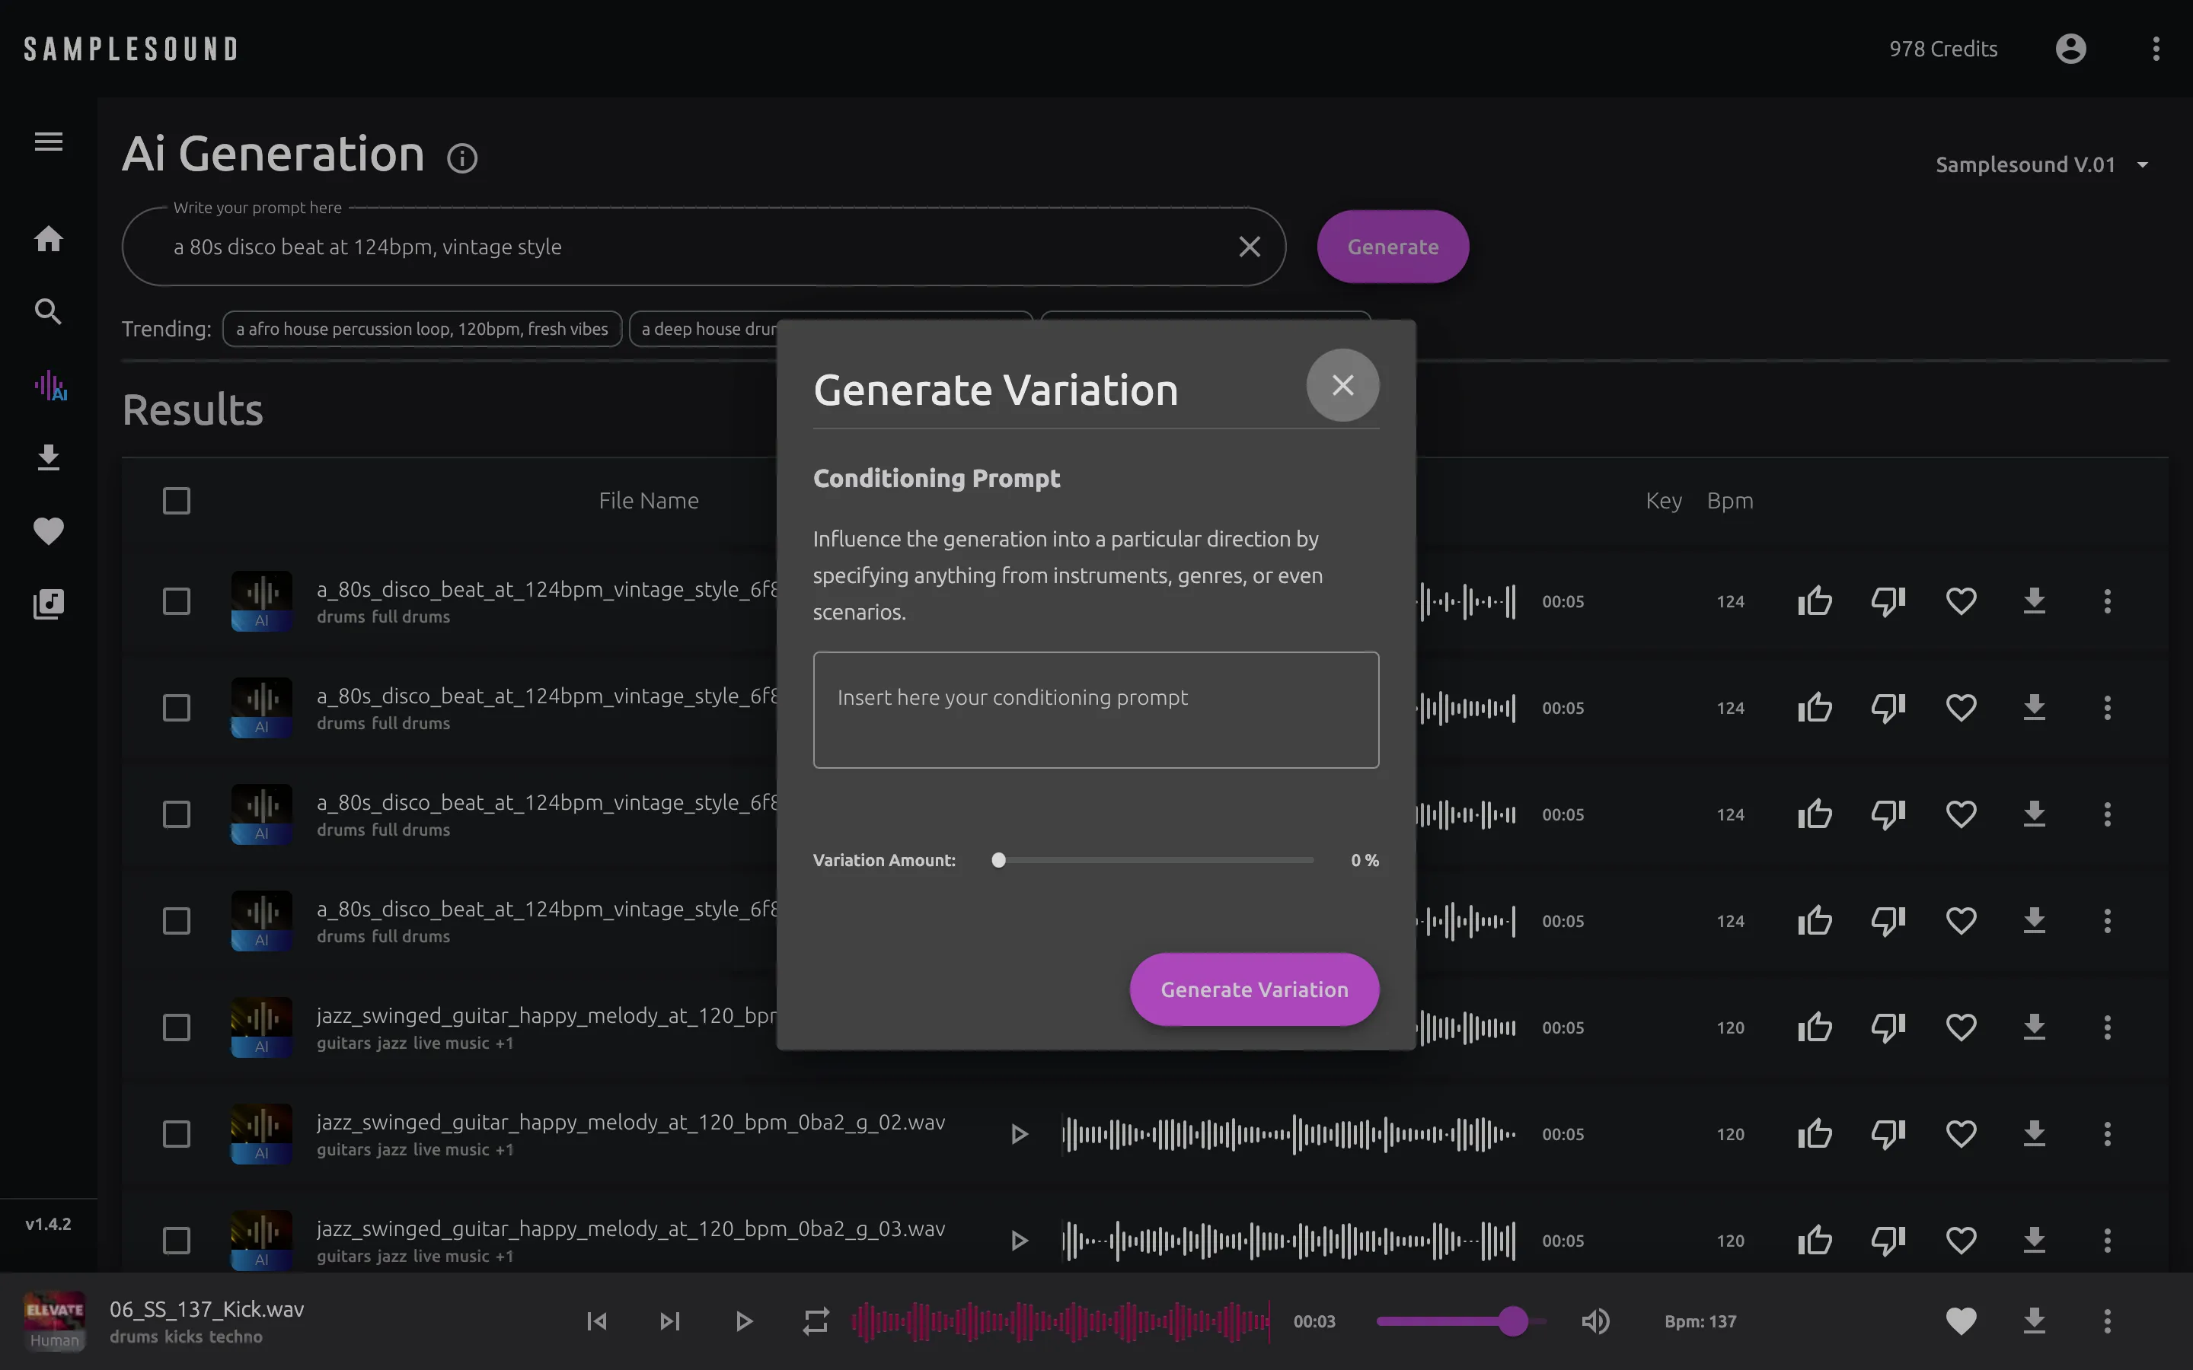Open the player bar three-dot menu

point(2107,1321)
